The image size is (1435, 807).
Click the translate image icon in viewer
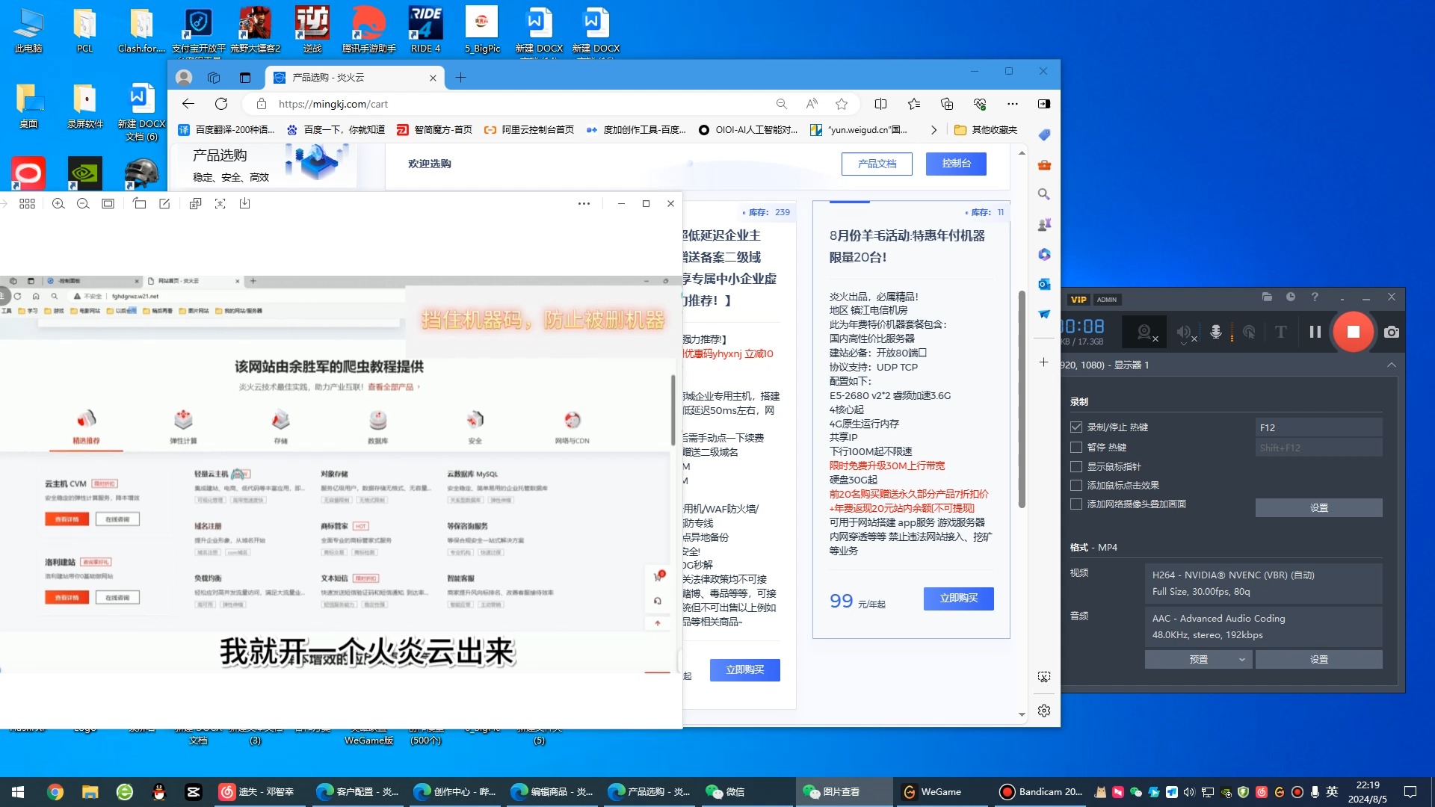(195, 204)
